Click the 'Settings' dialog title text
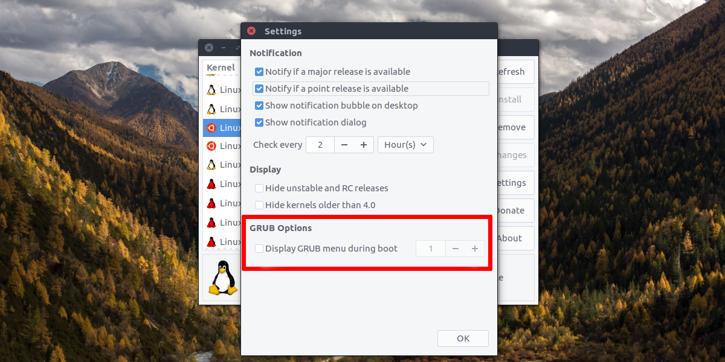 [283, 31]
